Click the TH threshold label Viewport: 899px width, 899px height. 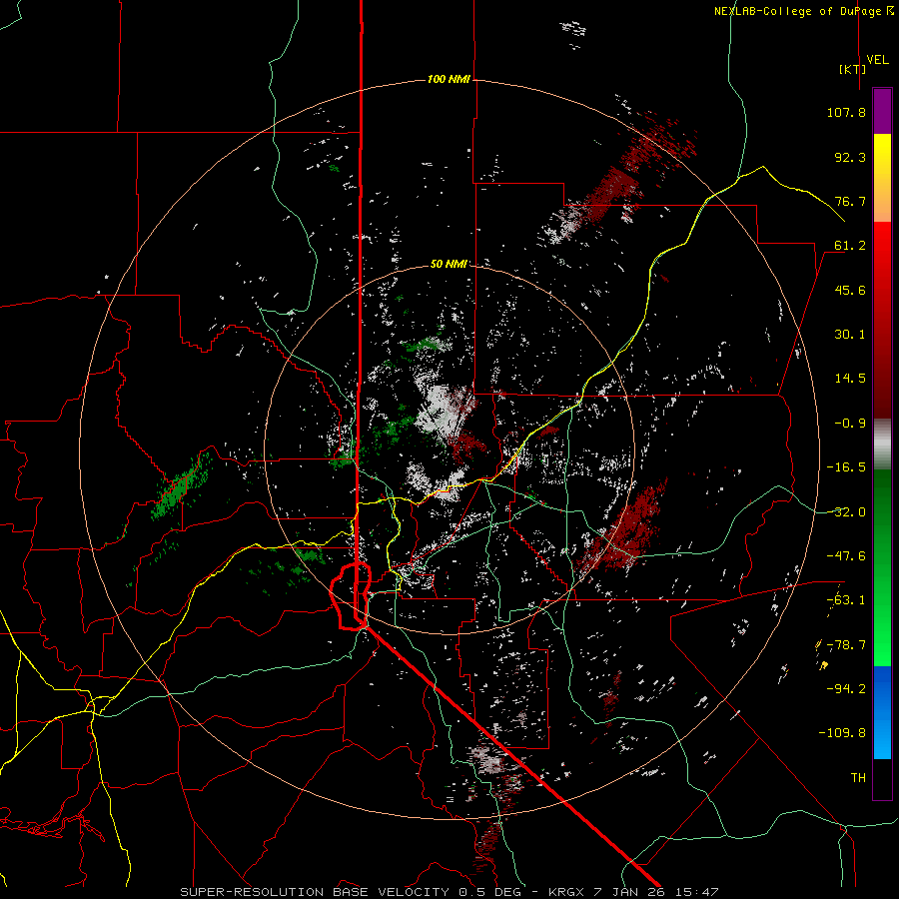pyautogui.click(x=858, y=778)
